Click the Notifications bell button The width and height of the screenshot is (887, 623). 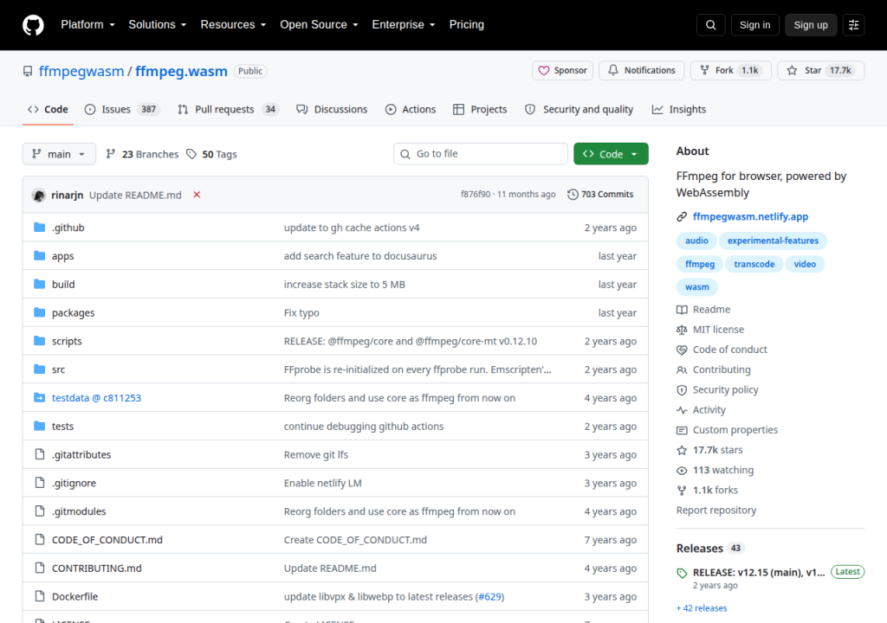click(x=642, y=71)
